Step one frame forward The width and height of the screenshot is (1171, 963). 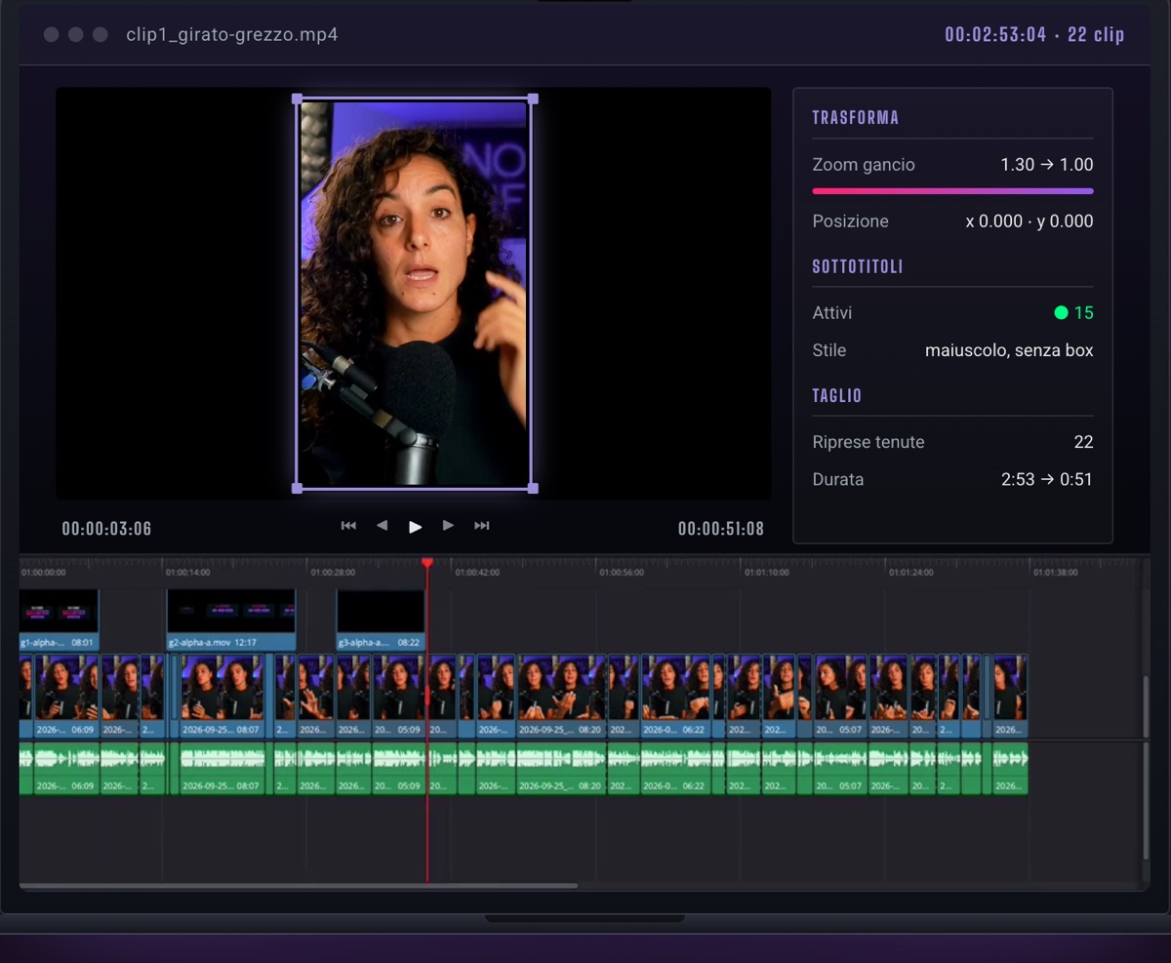448,526
